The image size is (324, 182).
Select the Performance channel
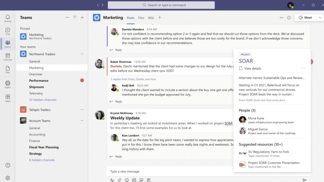[39, 81]
